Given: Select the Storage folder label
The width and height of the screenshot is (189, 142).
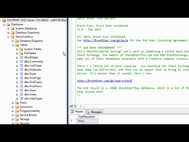Looking at the screenshot, I should [x=25, y=119].
